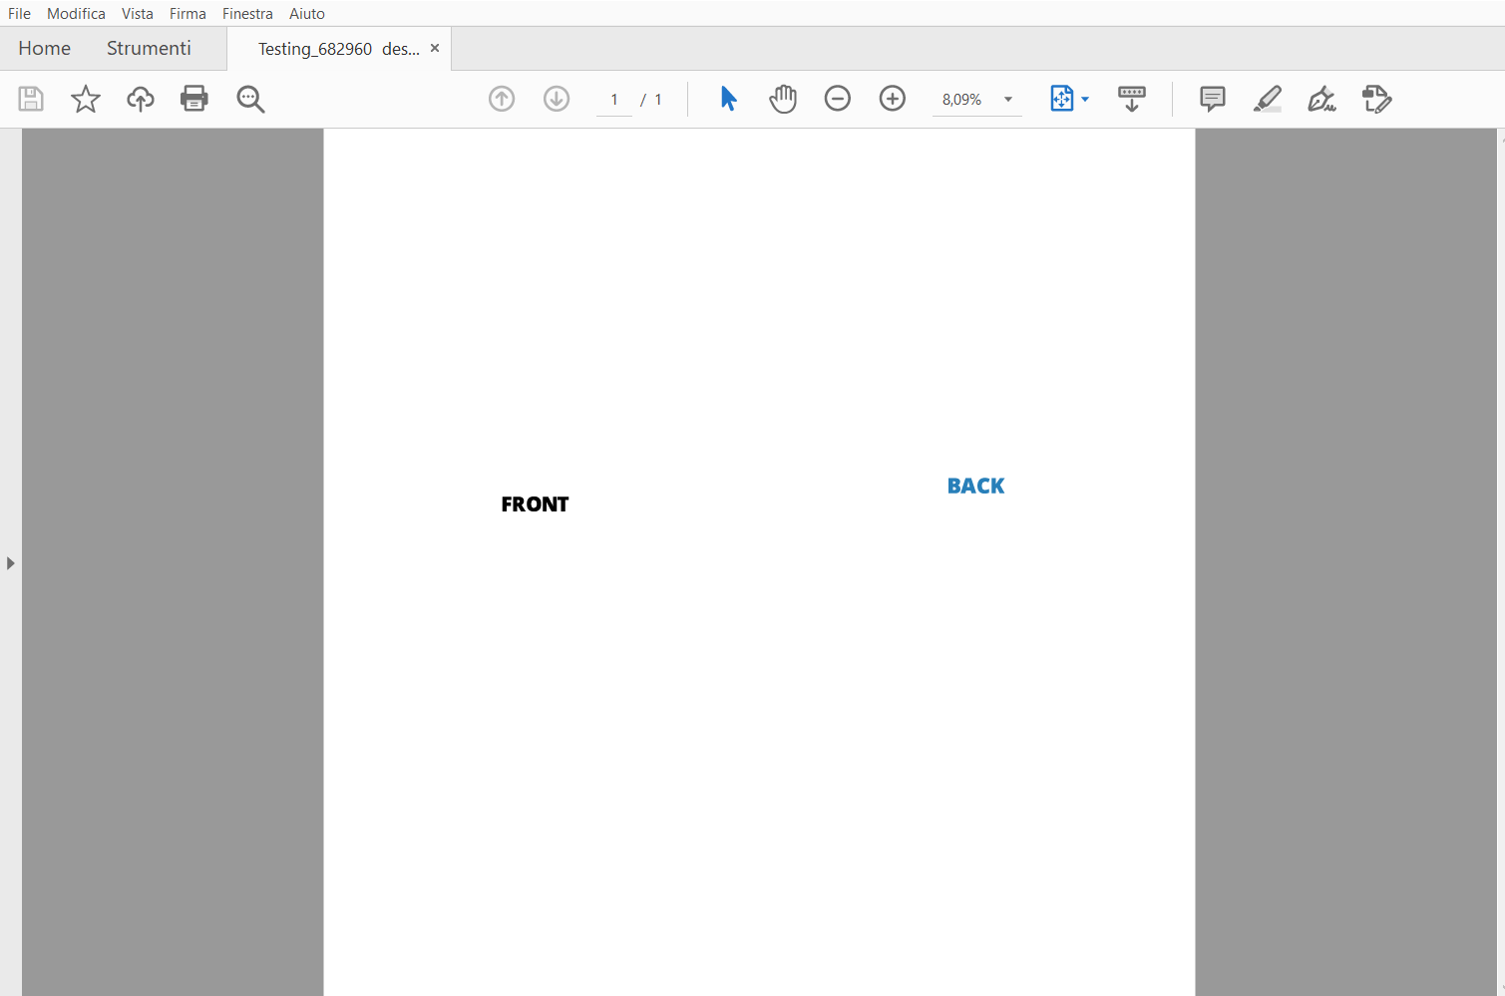The height and width of the screenshot is (996, 1505).
Task: Switch to the Home tab
Action: coord(44,49)
